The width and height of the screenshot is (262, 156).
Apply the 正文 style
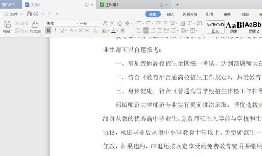215,27
